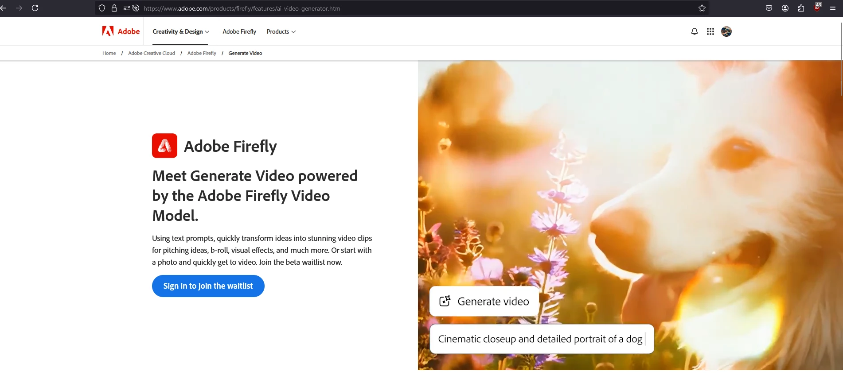
Task: Click the Generate Video breadcrumb
Action: [x=245, y=53]
